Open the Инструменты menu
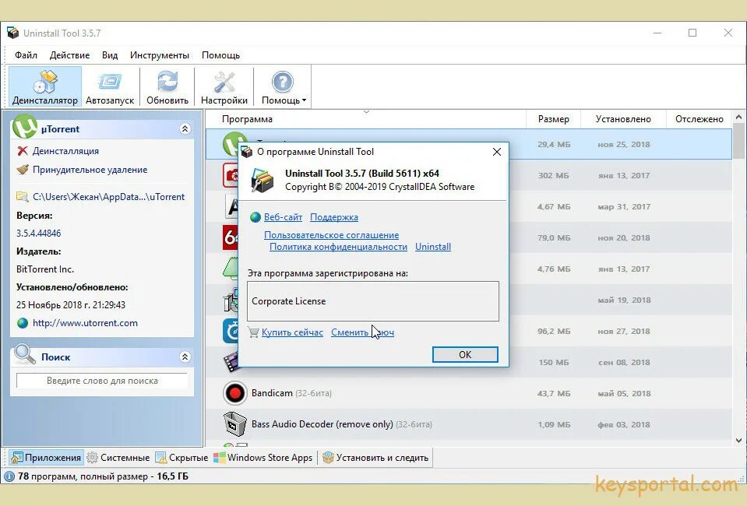747x506 pixels. coord(160,55)
